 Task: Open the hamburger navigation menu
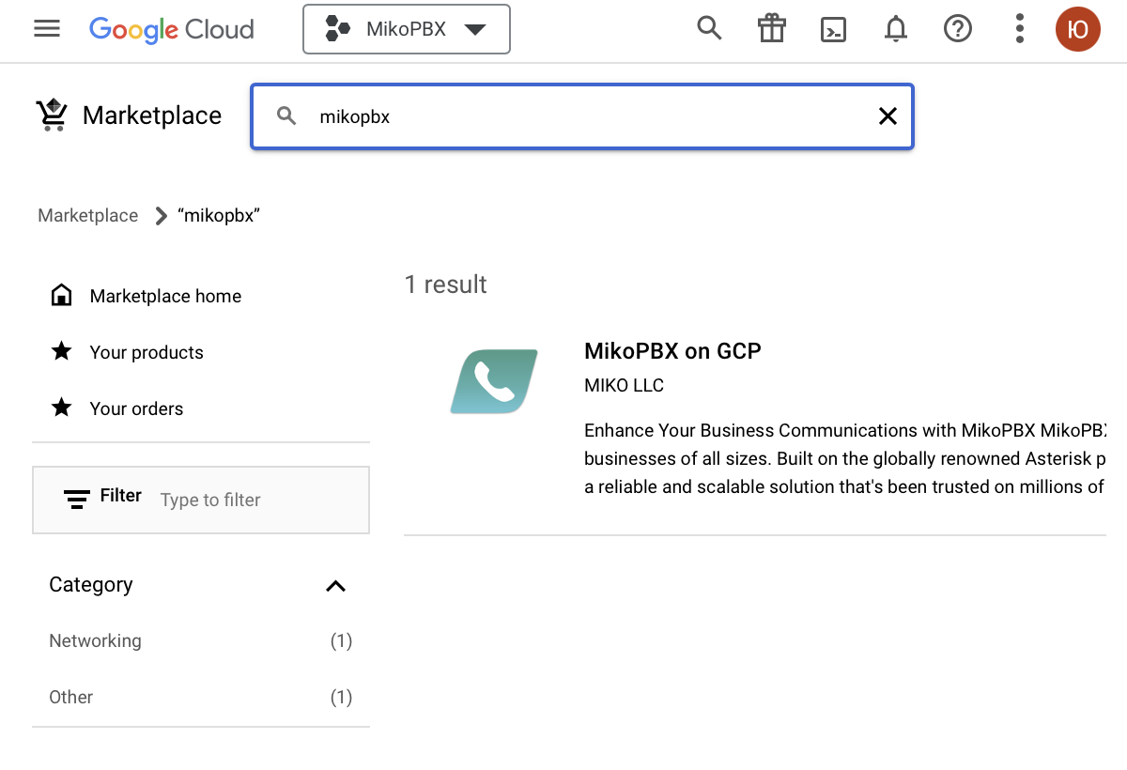coord(47,29)
